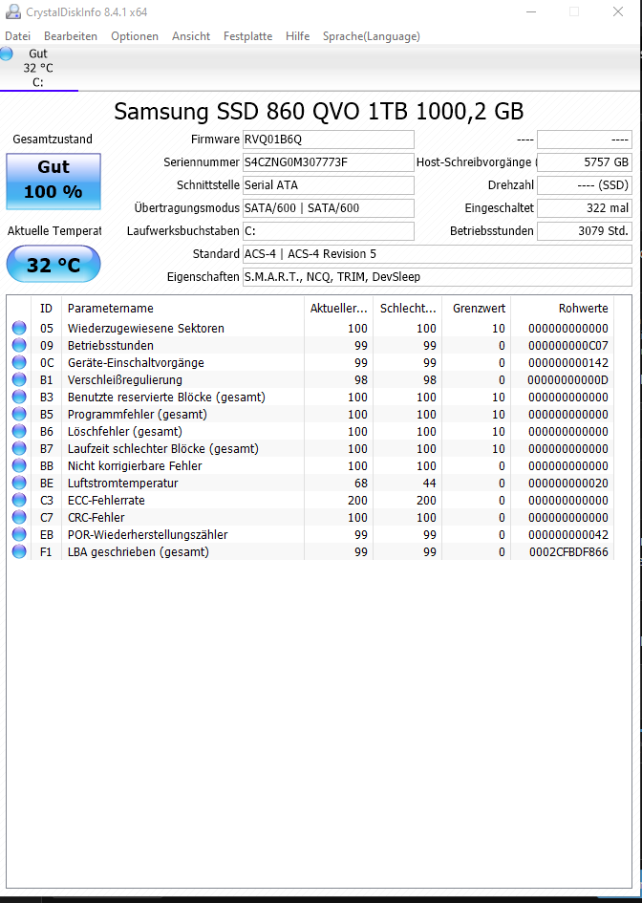Click the status orb for Luftstromtemperatur
This screenshot has height=903, width=642.
pyautogui.click(x=19, y=483)
